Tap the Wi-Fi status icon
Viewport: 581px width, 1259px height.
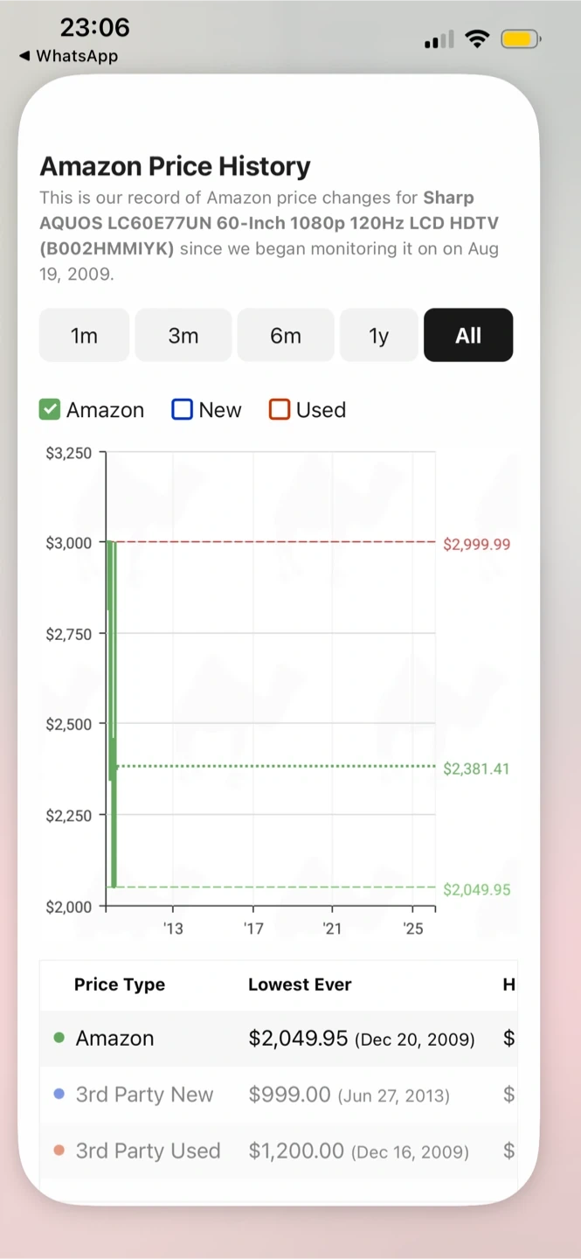pyautogui.click(x=477, y=39)
